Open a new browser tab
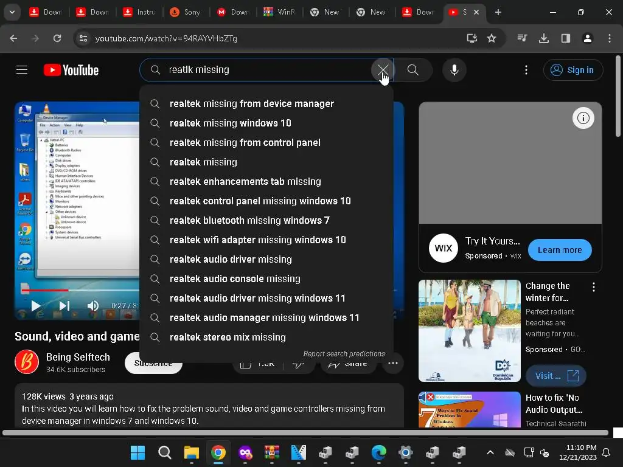The image size is (623, 467). (498, 12)
